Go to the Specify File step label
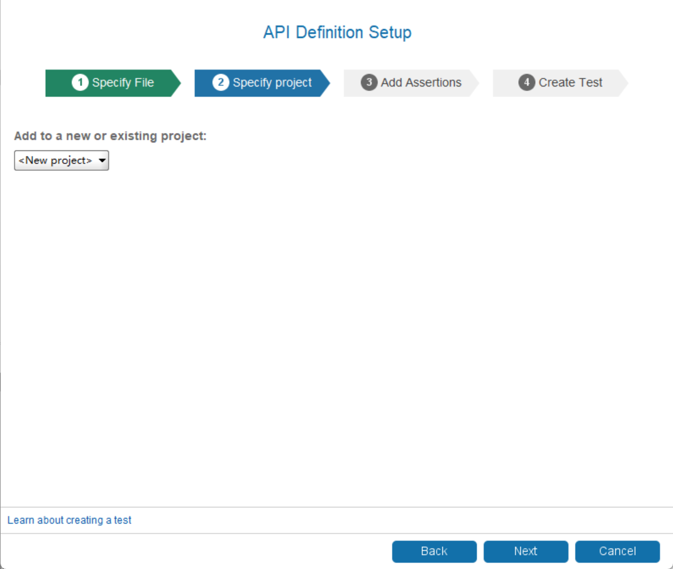The width and height of the screenshot is (673, 569). point(123,83)
